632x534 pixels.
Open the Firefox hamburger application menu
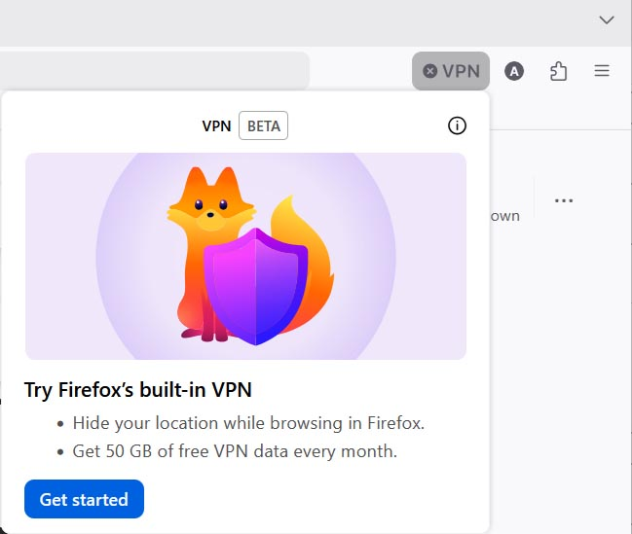[x=602, y=71]
